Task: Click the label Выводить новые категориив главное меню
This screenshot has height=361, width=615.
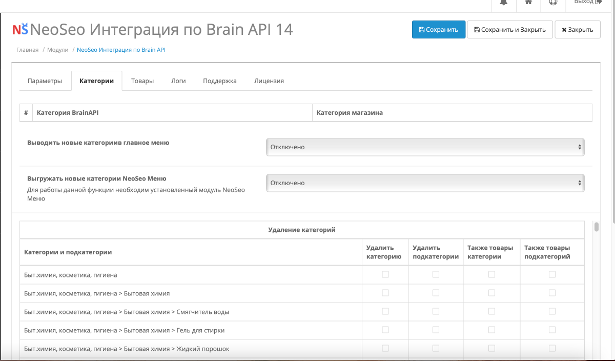Action: pos(98,143)
